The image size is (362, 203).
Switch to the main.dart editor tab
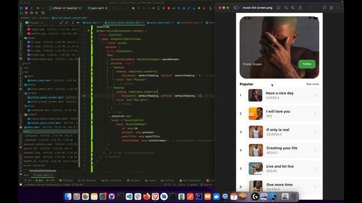tap(92, 23)
